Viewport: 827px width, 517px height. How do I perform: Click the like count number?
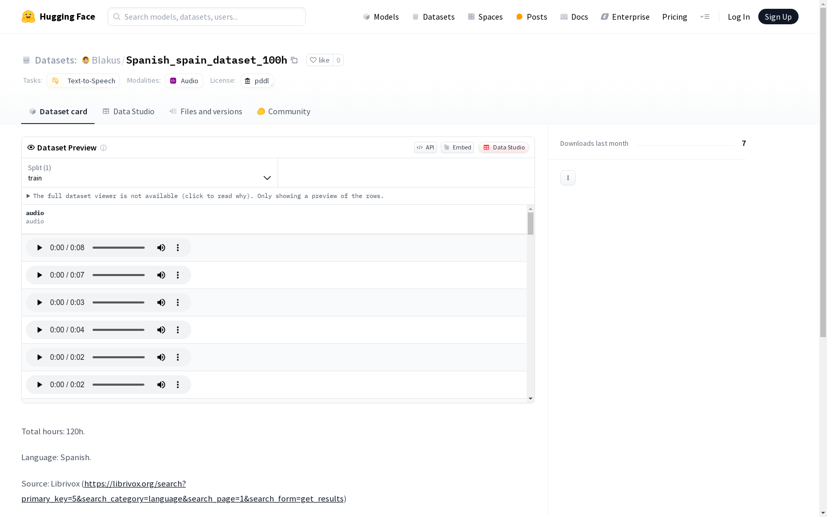pyautogui.click(x=339, y=60)
